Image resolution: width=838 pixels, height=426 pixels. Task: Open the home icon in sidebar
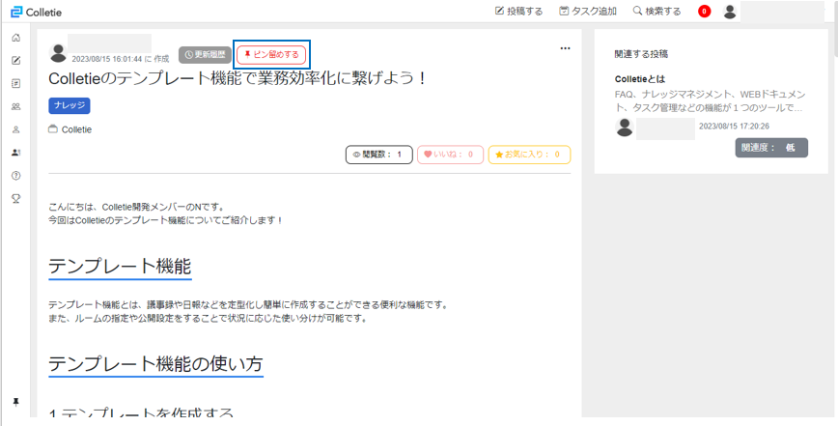[x=16, y=38]
